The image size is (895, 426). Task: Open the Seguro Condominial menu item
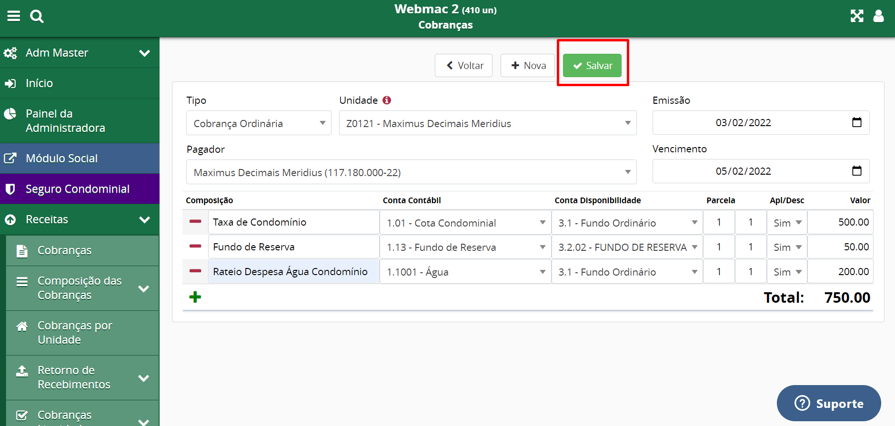(78, 189)
